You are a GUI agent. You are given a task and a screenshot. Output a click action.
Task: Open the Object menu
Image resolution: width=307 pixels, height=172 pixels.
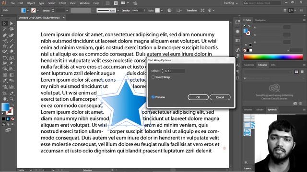tap(31, 3)
